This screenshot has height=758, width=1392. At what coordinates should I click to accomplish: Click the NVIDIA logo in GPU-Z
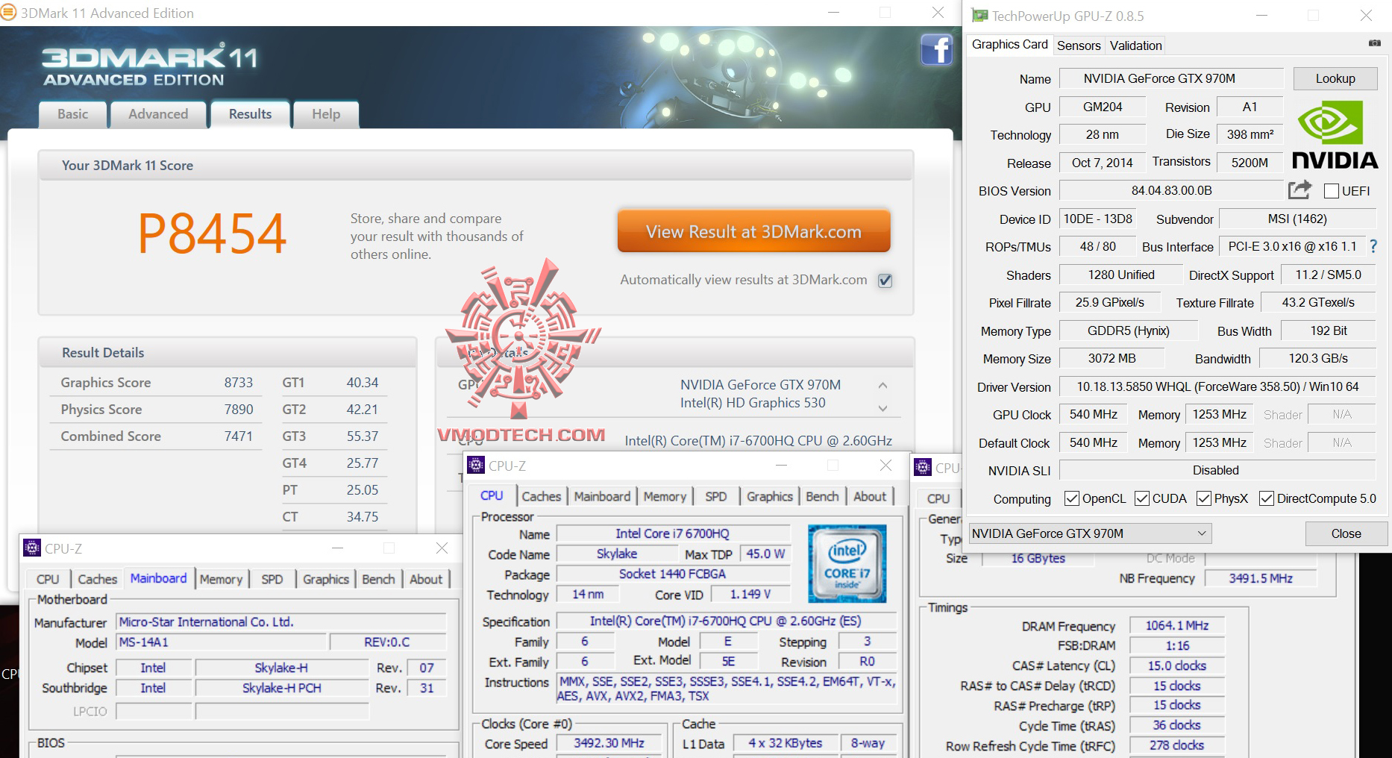pos(1335,135)
